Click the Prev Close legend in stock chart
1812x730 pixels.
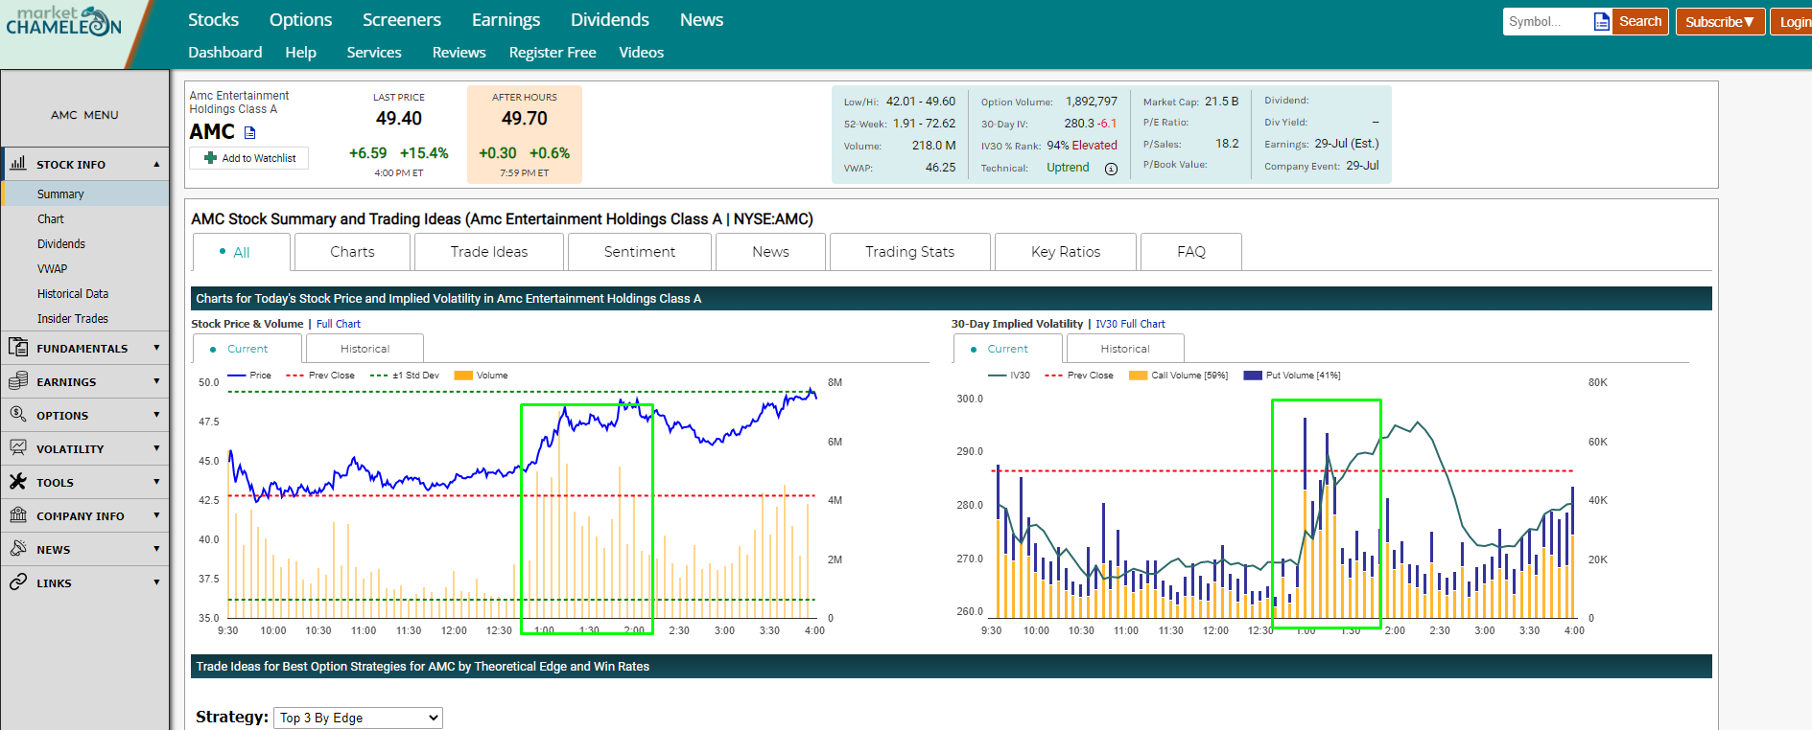[320, 376]
